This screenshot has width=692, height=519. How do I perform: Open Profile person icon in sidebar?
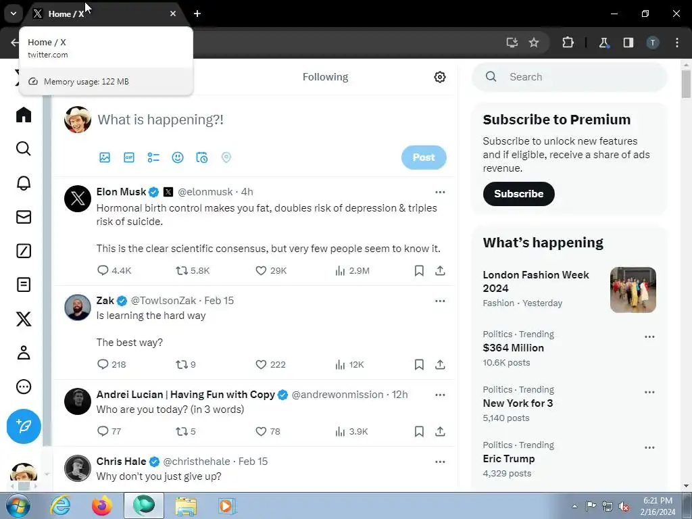coord(24,353)
